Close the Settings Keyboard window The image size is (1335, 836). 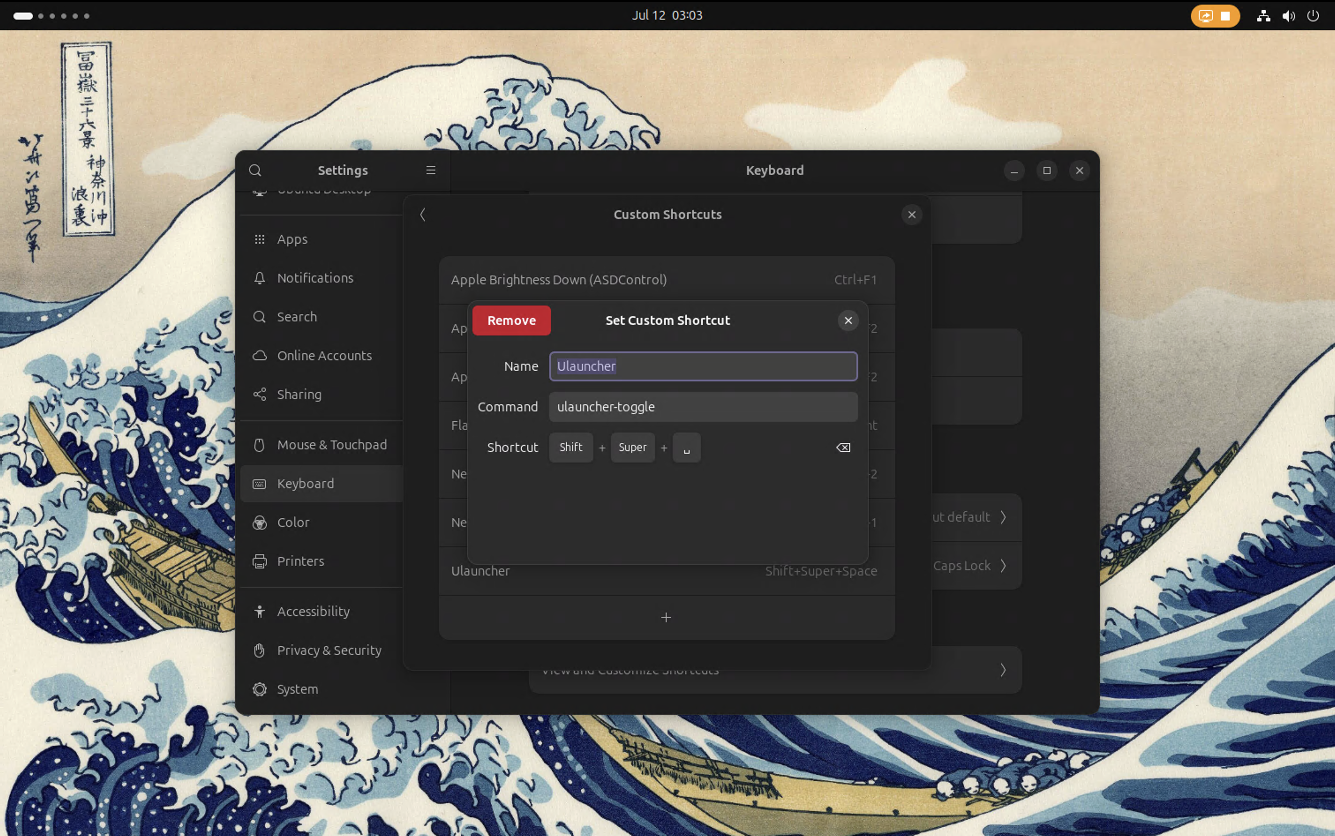pyautogui.click(x=1079, y=170)
